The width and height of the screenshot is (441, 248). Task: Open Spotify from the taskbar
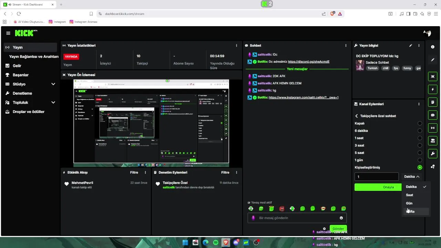(216, 242)
